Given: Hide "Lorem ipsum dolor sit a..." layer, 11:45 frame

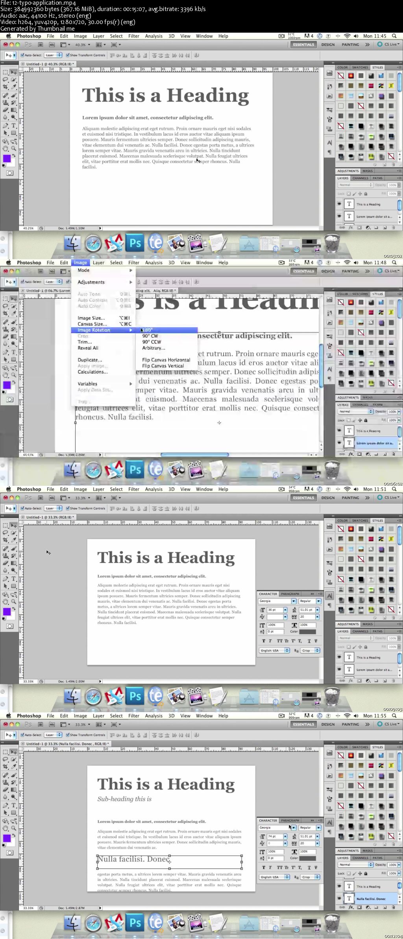Looking at the screenshot, I should click(339, 216).
